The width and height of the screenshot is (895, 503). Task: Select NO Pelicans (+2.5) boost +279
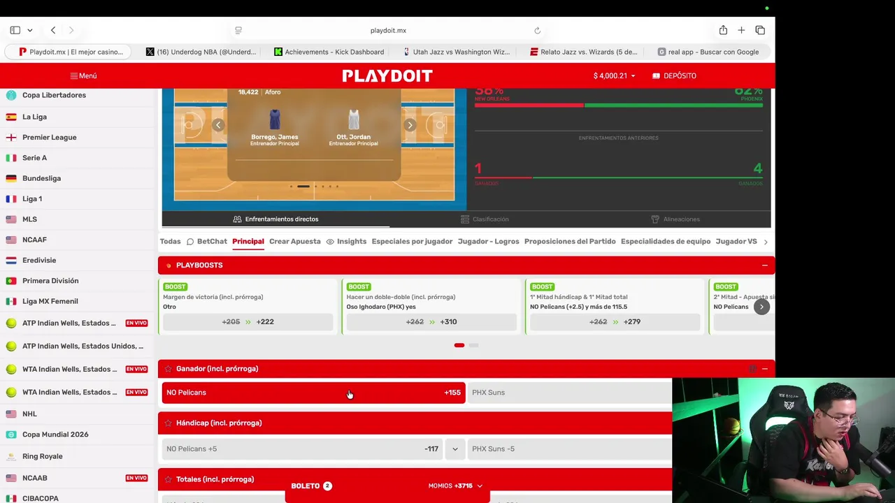615,322
